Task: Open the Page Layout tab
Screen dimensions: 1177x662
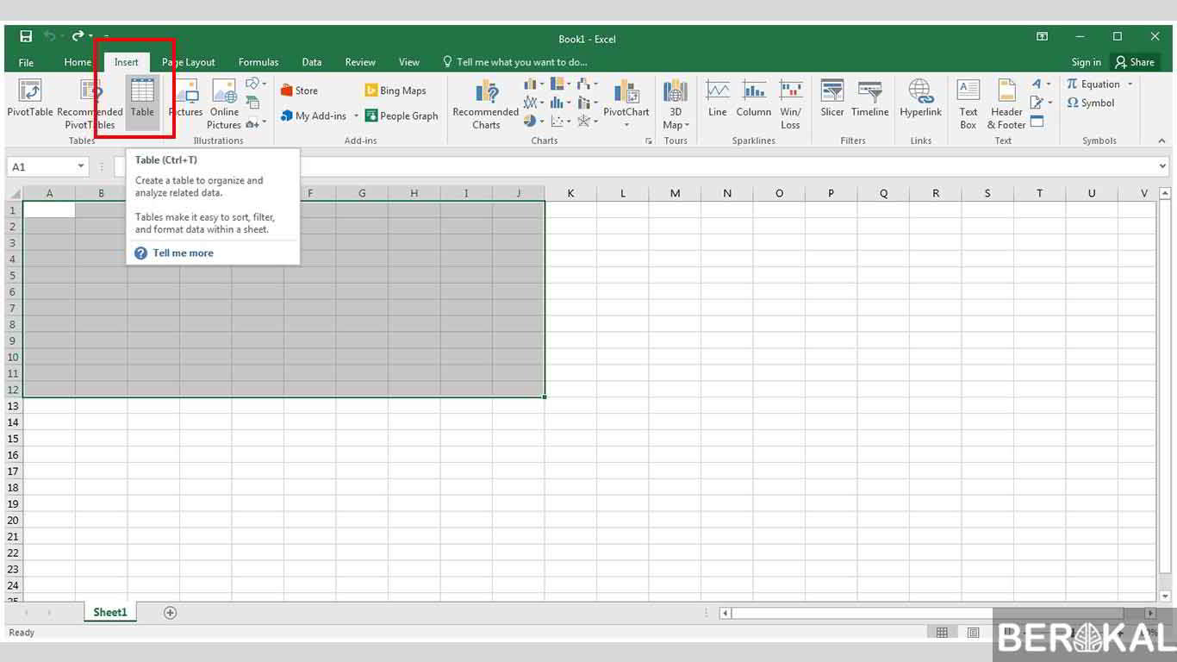Action: click(x=189, y=62)
